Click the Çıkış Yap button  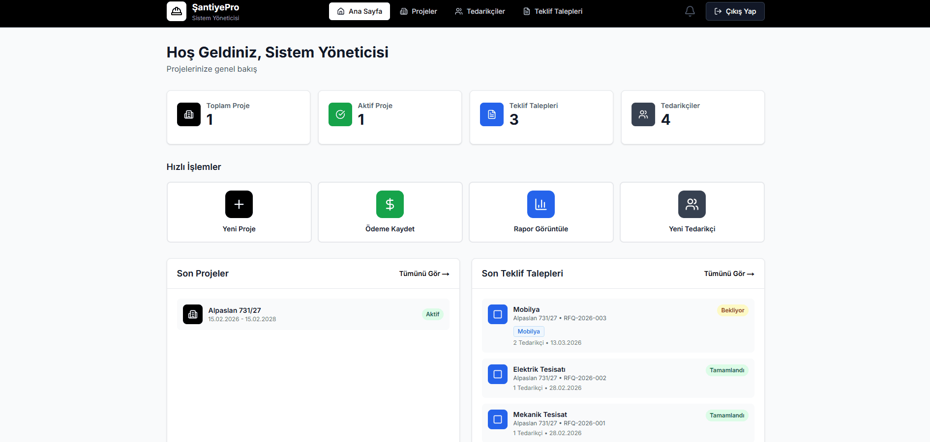735,11
